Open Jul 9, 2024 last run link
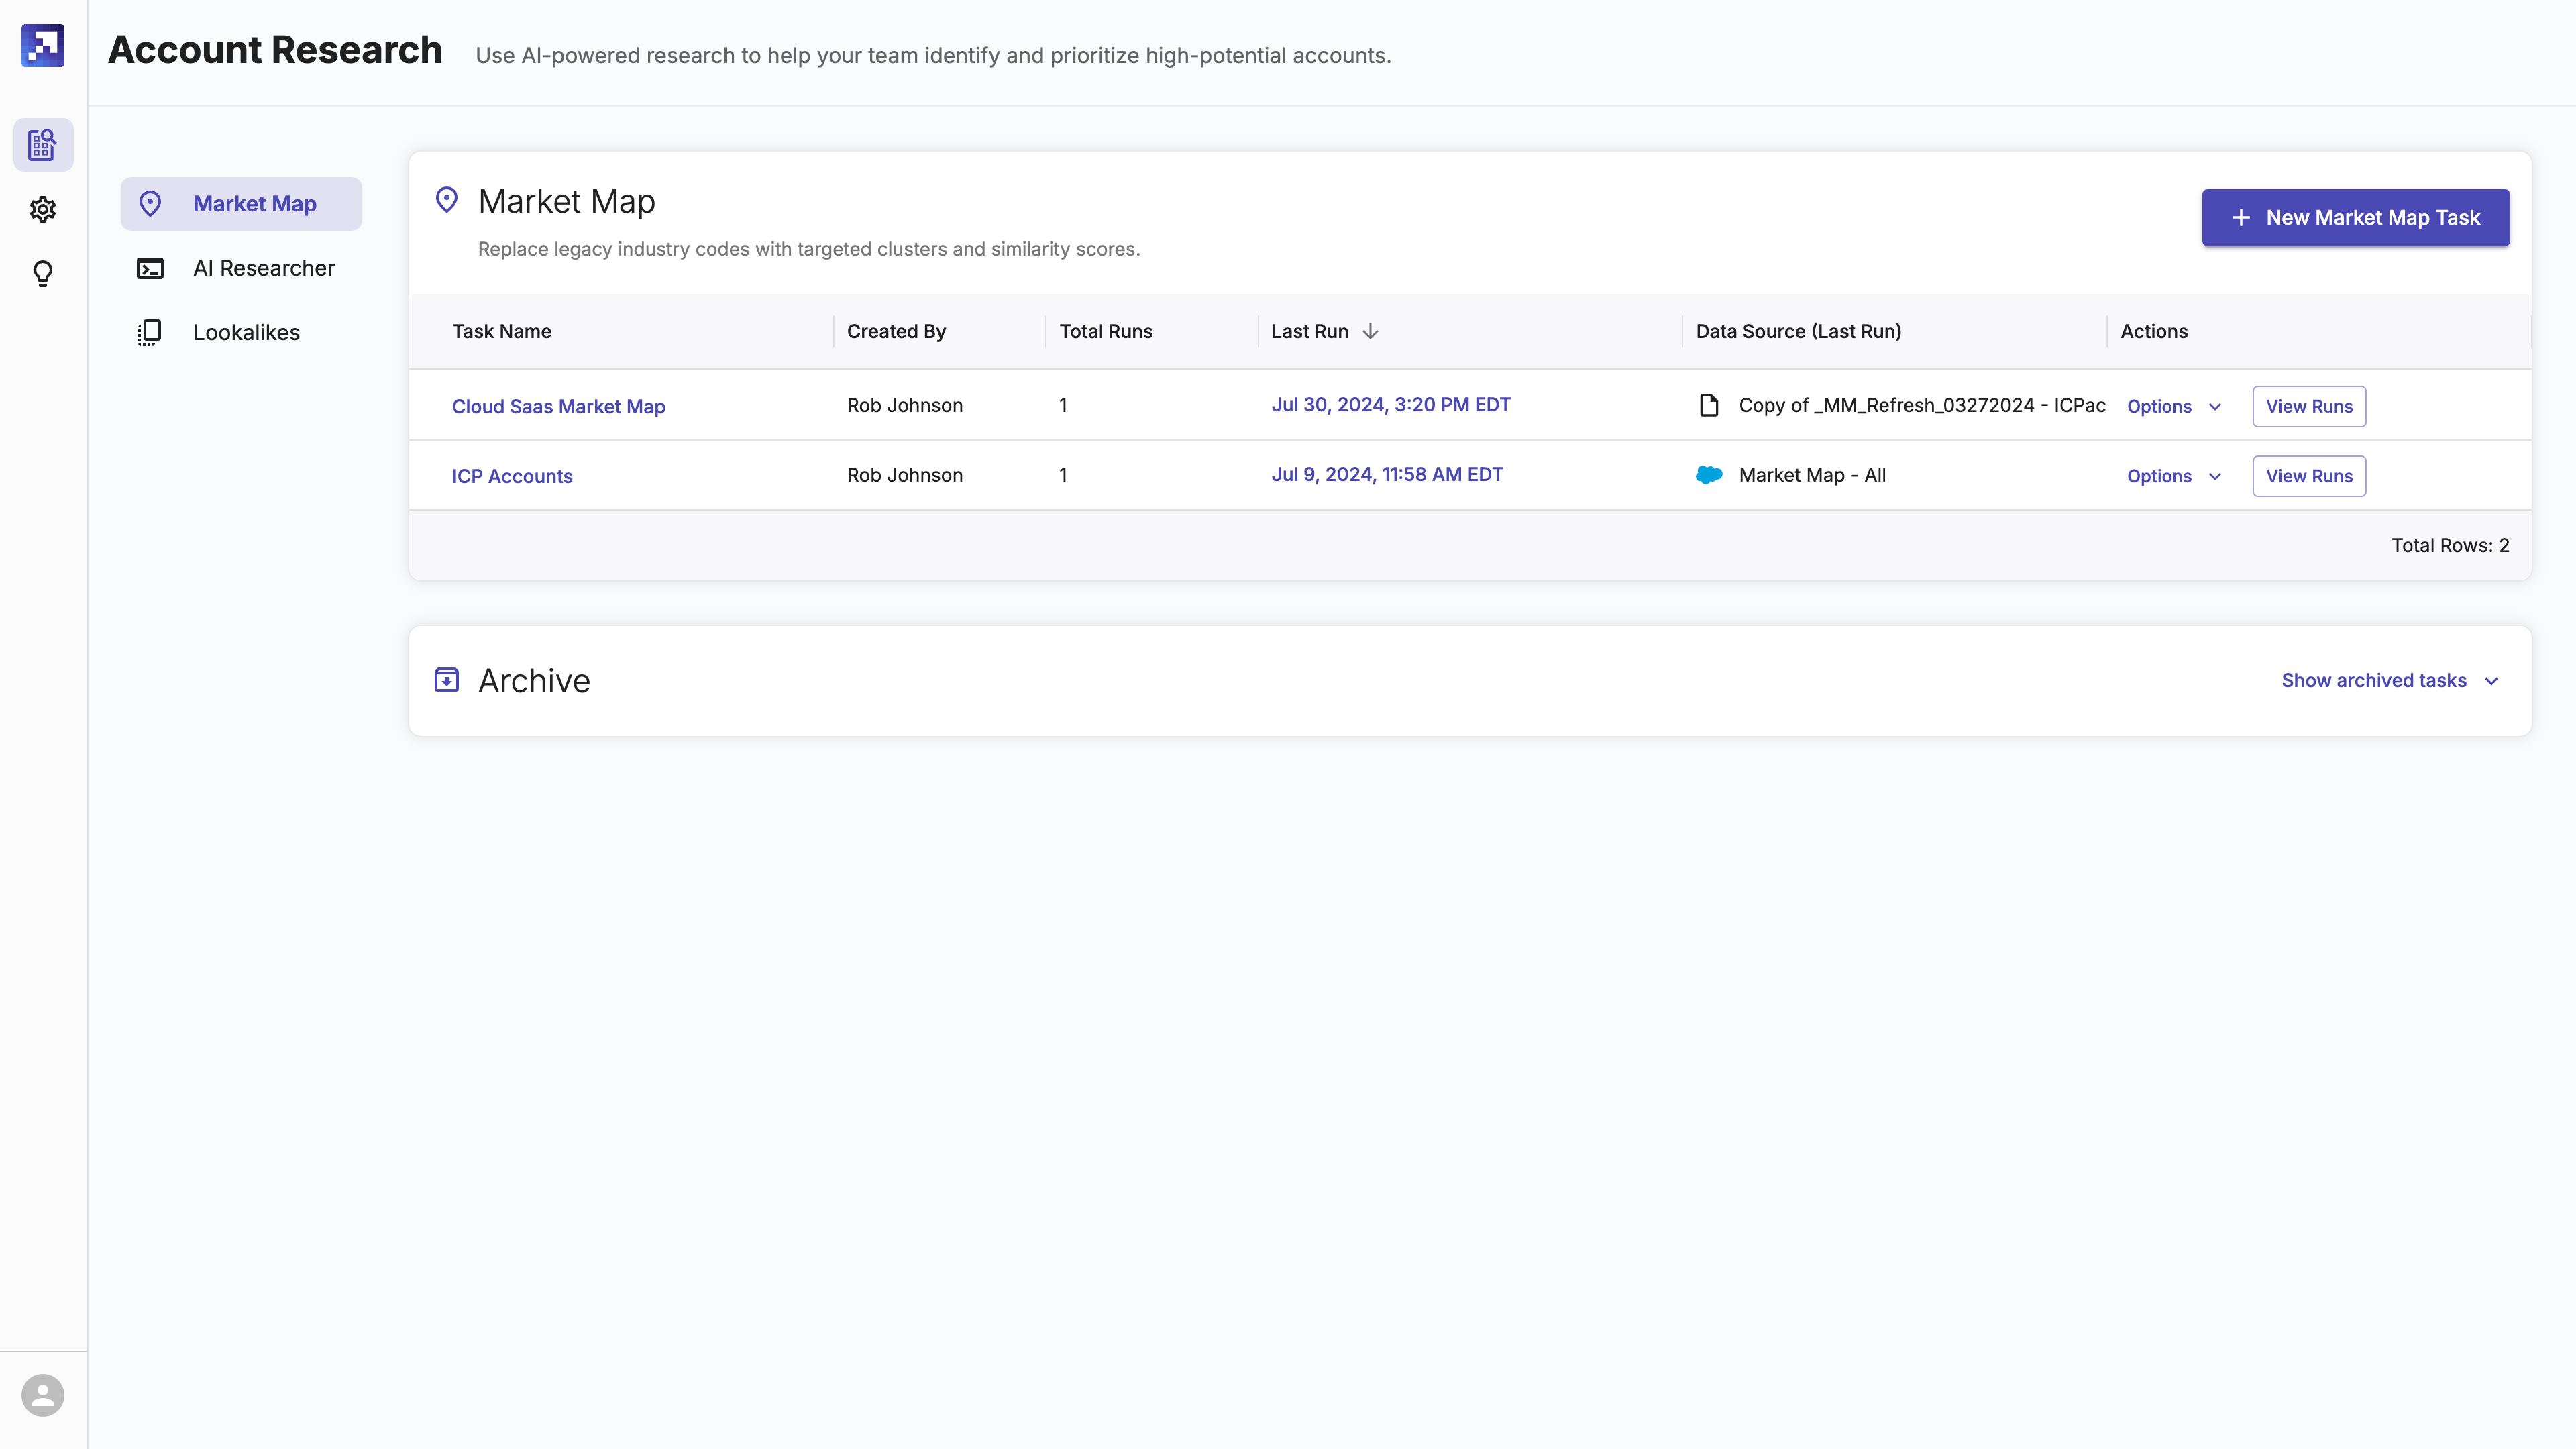This screenshot has height=1449, width=2576. coord(1386,475)
